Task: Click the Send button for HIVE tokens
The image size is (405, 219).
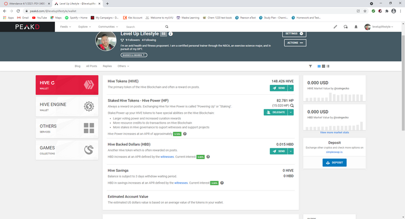Action: (278, 88)
